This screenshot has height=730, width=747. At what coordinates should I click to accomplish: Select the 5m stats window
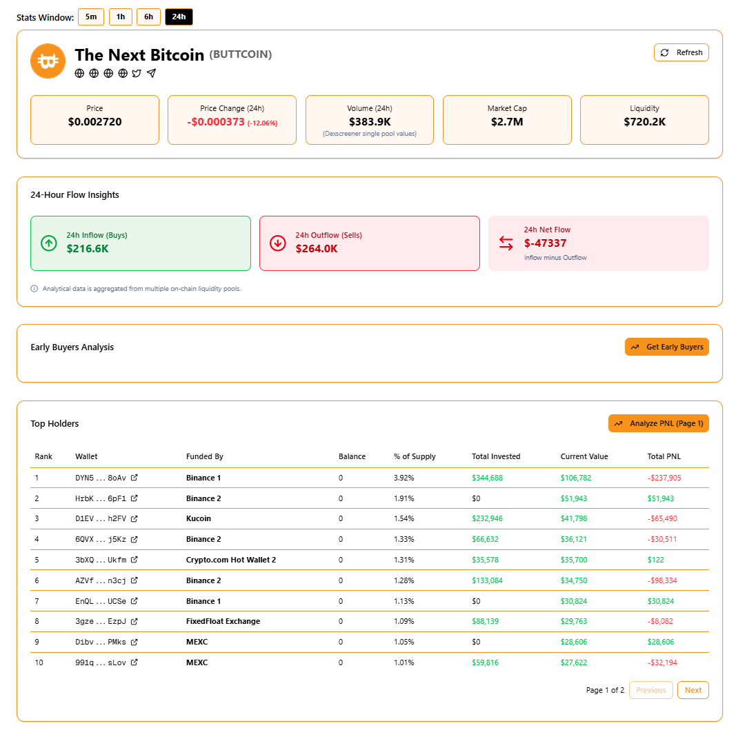pos(91,17)
